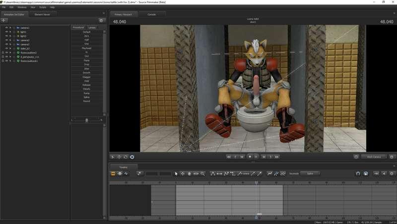Open the Edit menu
Screen dimensions: 397x224
click(x=11, y=7)
